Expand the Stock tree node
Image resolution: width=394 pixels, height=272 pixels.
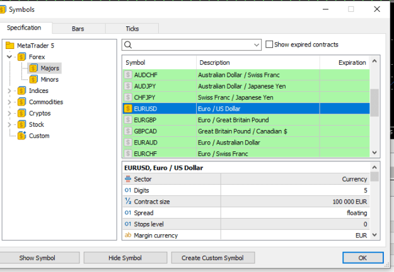(9, 124)
